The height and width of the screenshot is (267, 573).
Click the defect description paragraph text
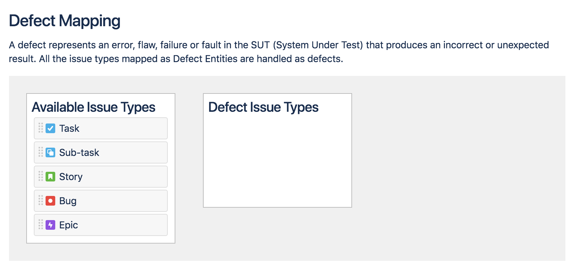pos(279,52)
